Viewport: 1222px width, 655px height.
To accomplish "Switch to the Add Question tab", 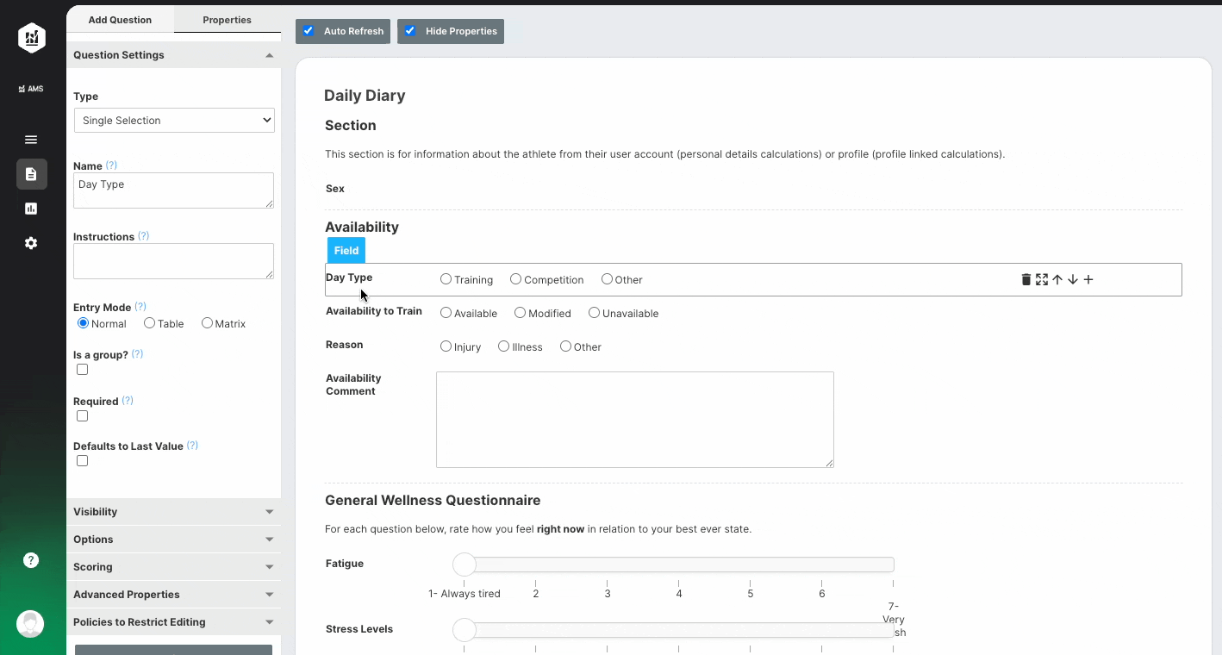I will (x=120, y=20).
